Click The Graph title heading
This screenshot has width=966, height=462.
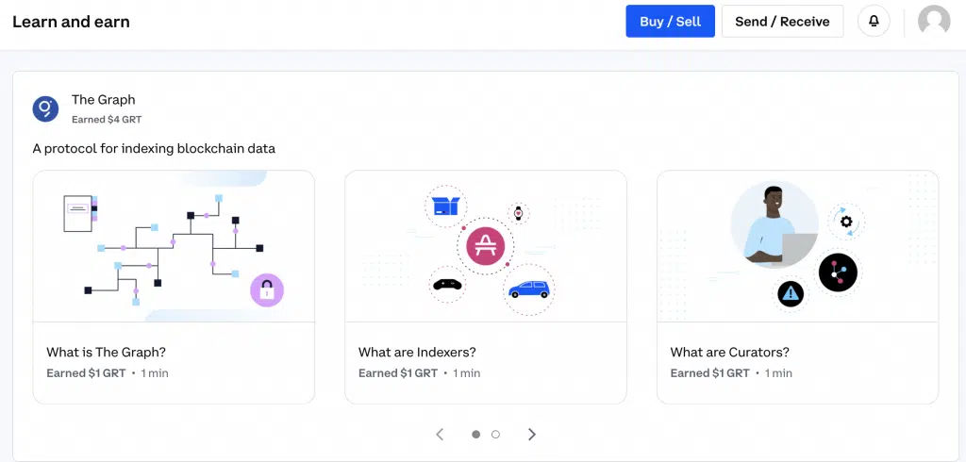pyautogui.click(x=104, y=100)
